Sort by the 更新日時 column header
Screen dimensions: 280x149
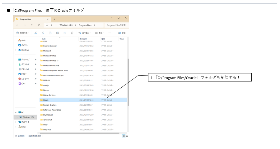tap(83, 39)
